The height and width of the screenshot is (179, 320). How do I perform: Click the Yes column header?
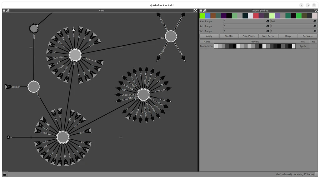pos(302,42)
